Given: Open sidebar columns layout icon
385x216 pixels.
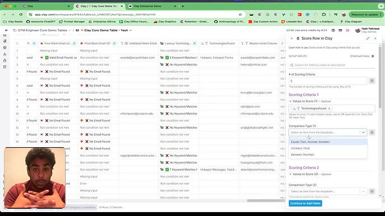Looking at the screenshot, I should coord(4,67).
